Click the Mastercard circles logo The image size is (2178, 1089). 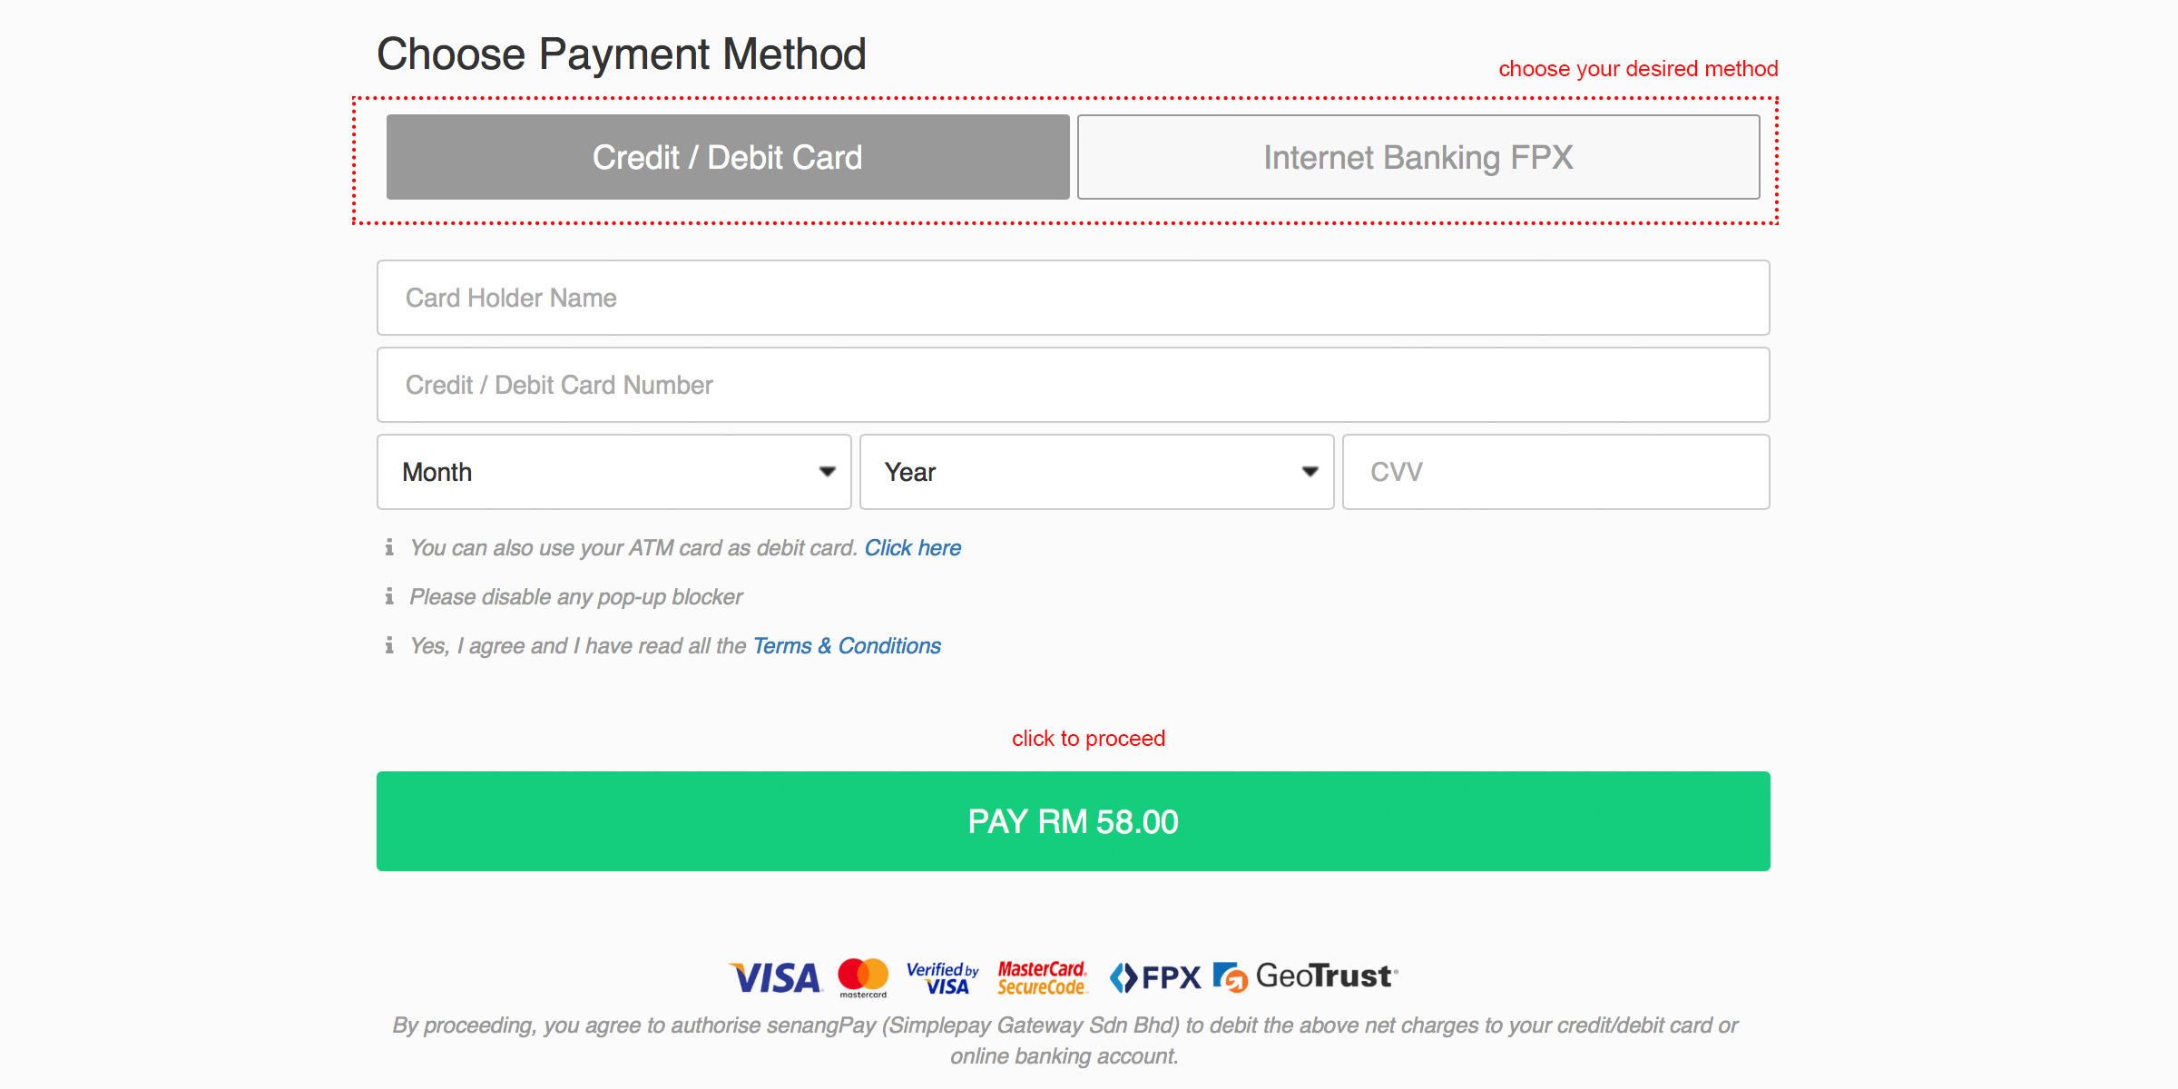[x=863, y=977]
